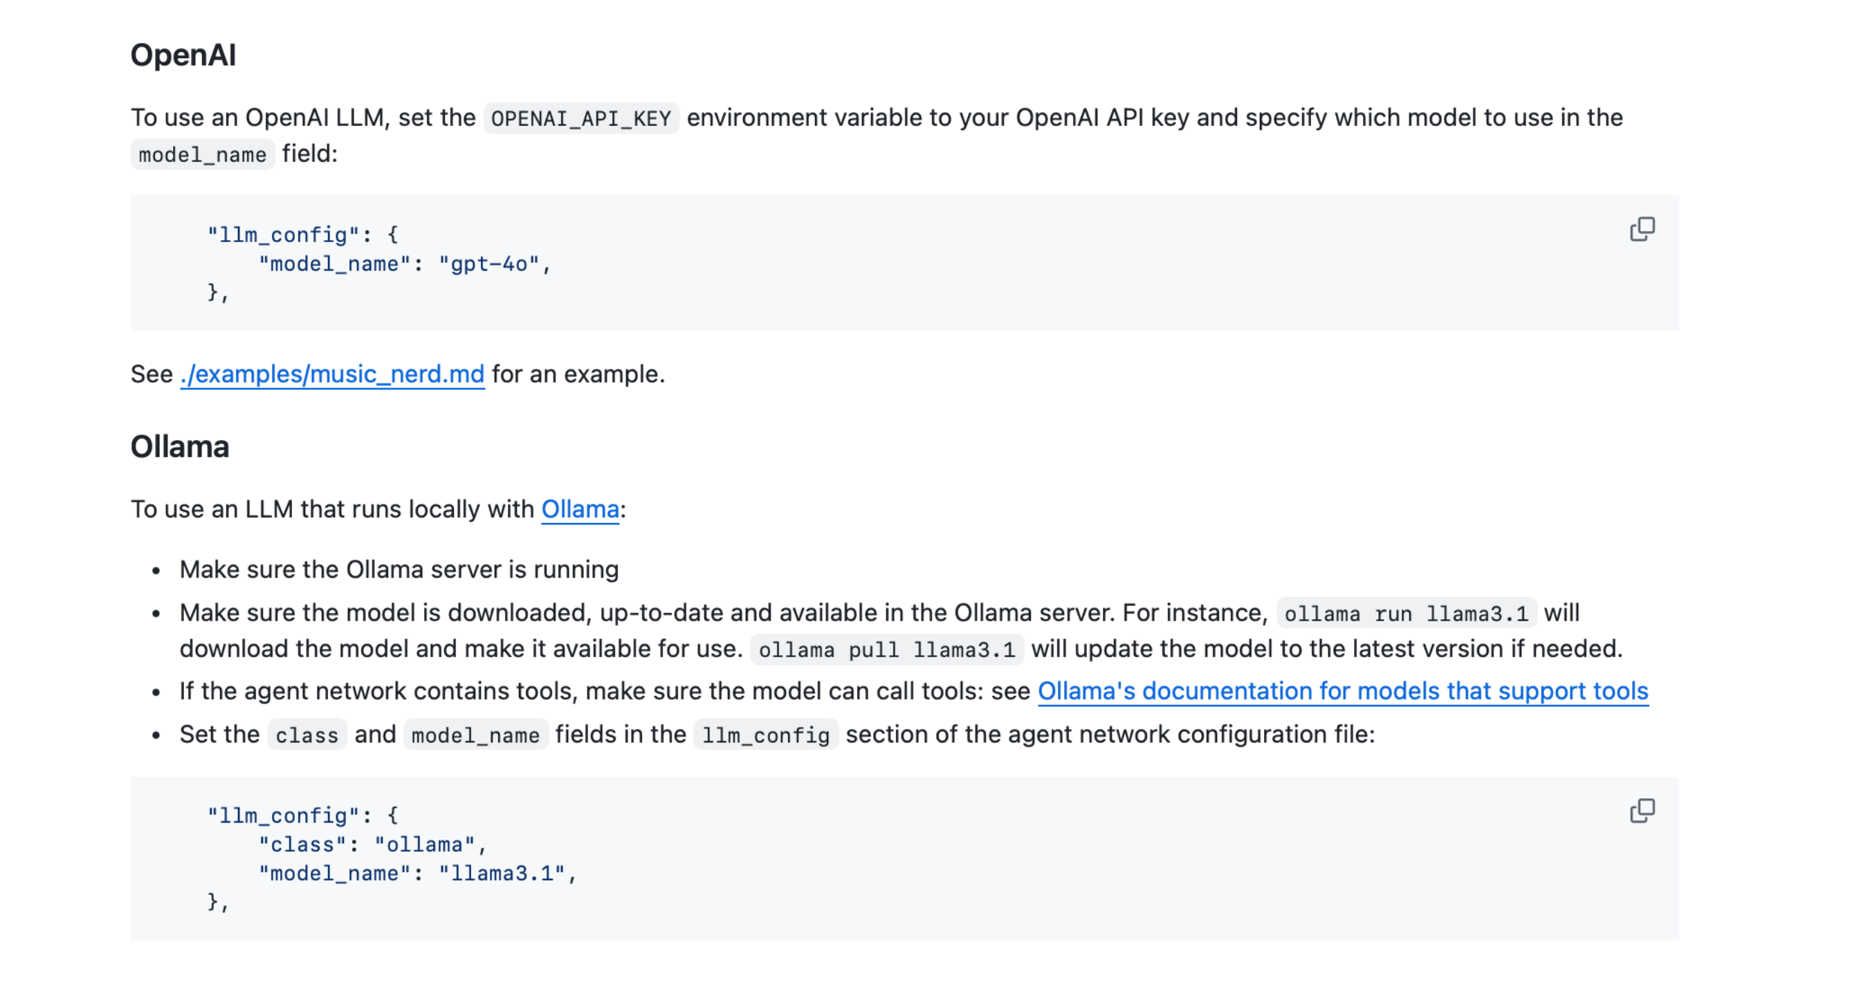This screenshot has height=981, width=1868.
Task: Follow the Ollama hyperlink in the intro sentence
Action: click(x=579, y=509)
